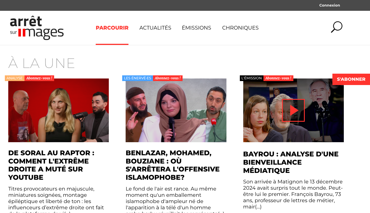
Task: Go to the ÉMISSIONS section
Action: point(197,28)
